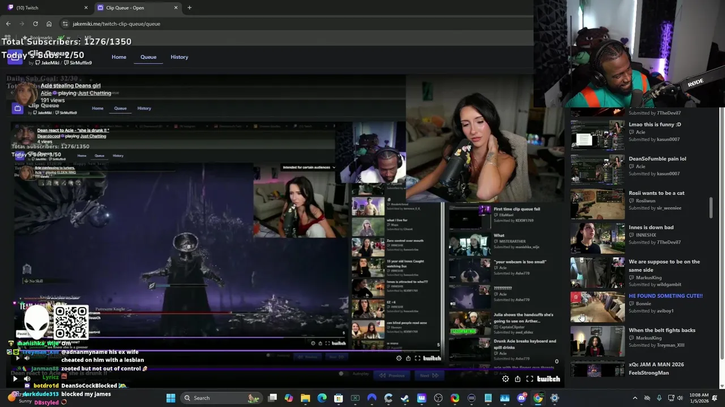Mute the outer Twitch clip player volume
725x407 pixels.
pyautogui.click(x=27, y=379)
